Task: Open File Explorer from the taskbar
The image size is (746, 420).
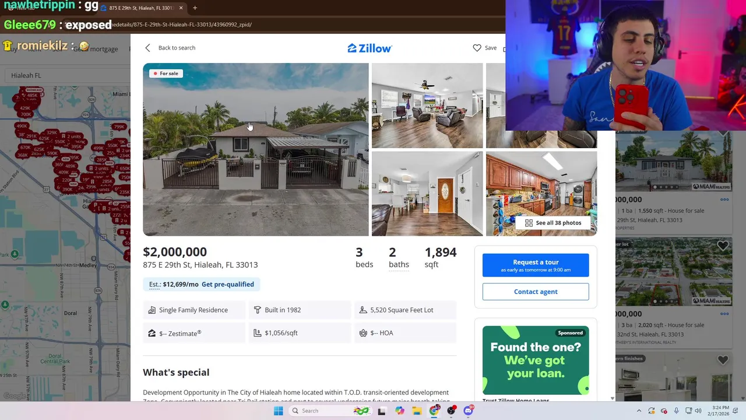Action: tap(417, 411)
